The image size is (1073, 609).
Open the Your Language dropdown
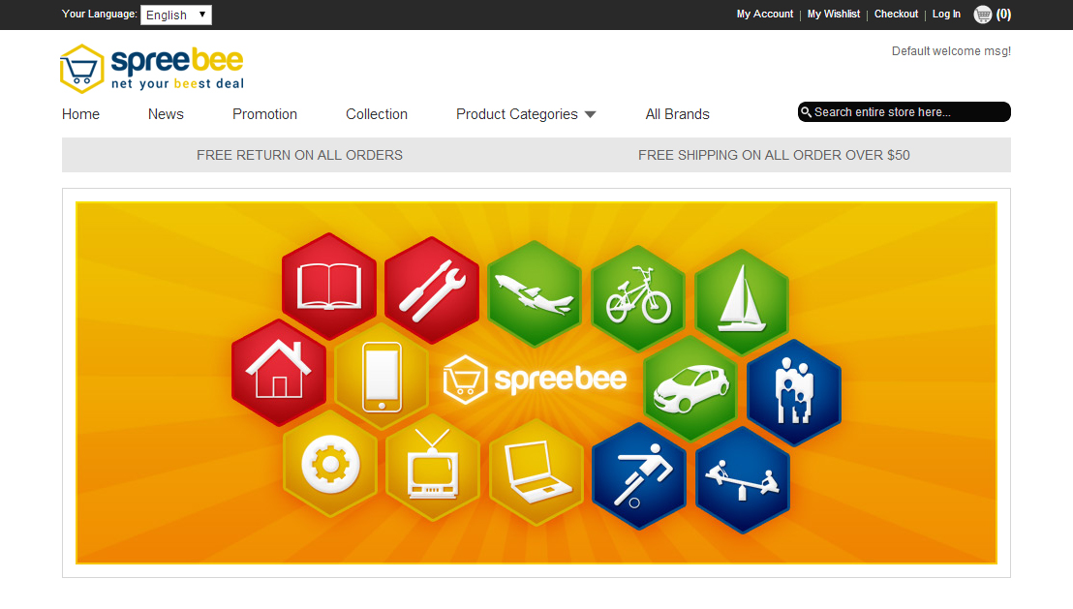176,15
